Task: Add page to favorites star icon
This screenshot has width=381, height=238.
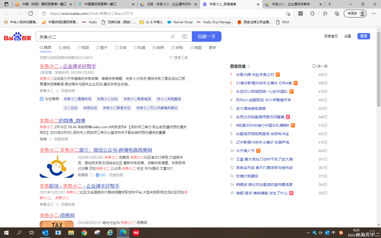Action: [288, 13]
